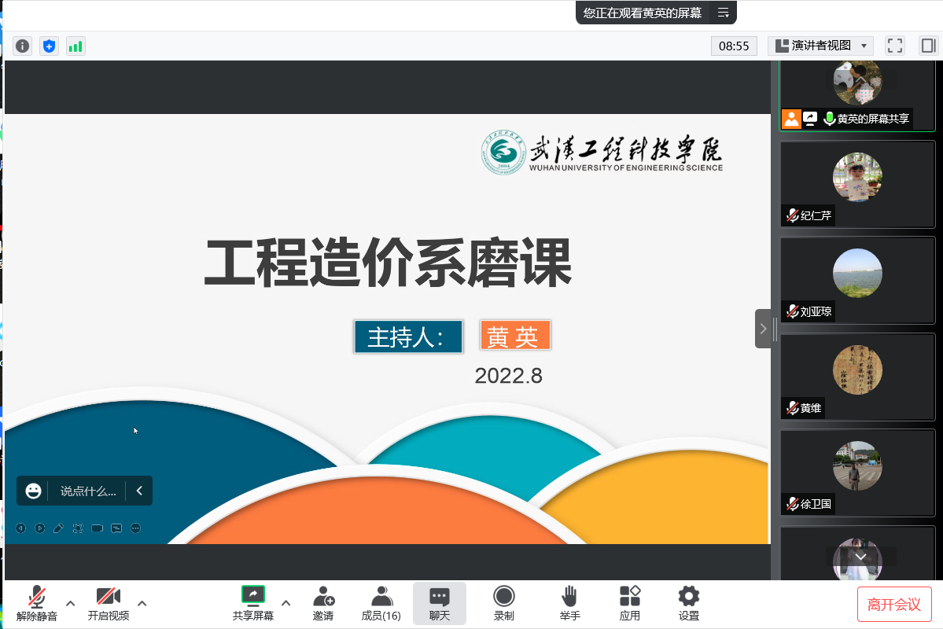This screenshot has width=943, height=629.
Task: Open the 聊天 chat panel
Action: pyautogui.click(x=439, y=603)
